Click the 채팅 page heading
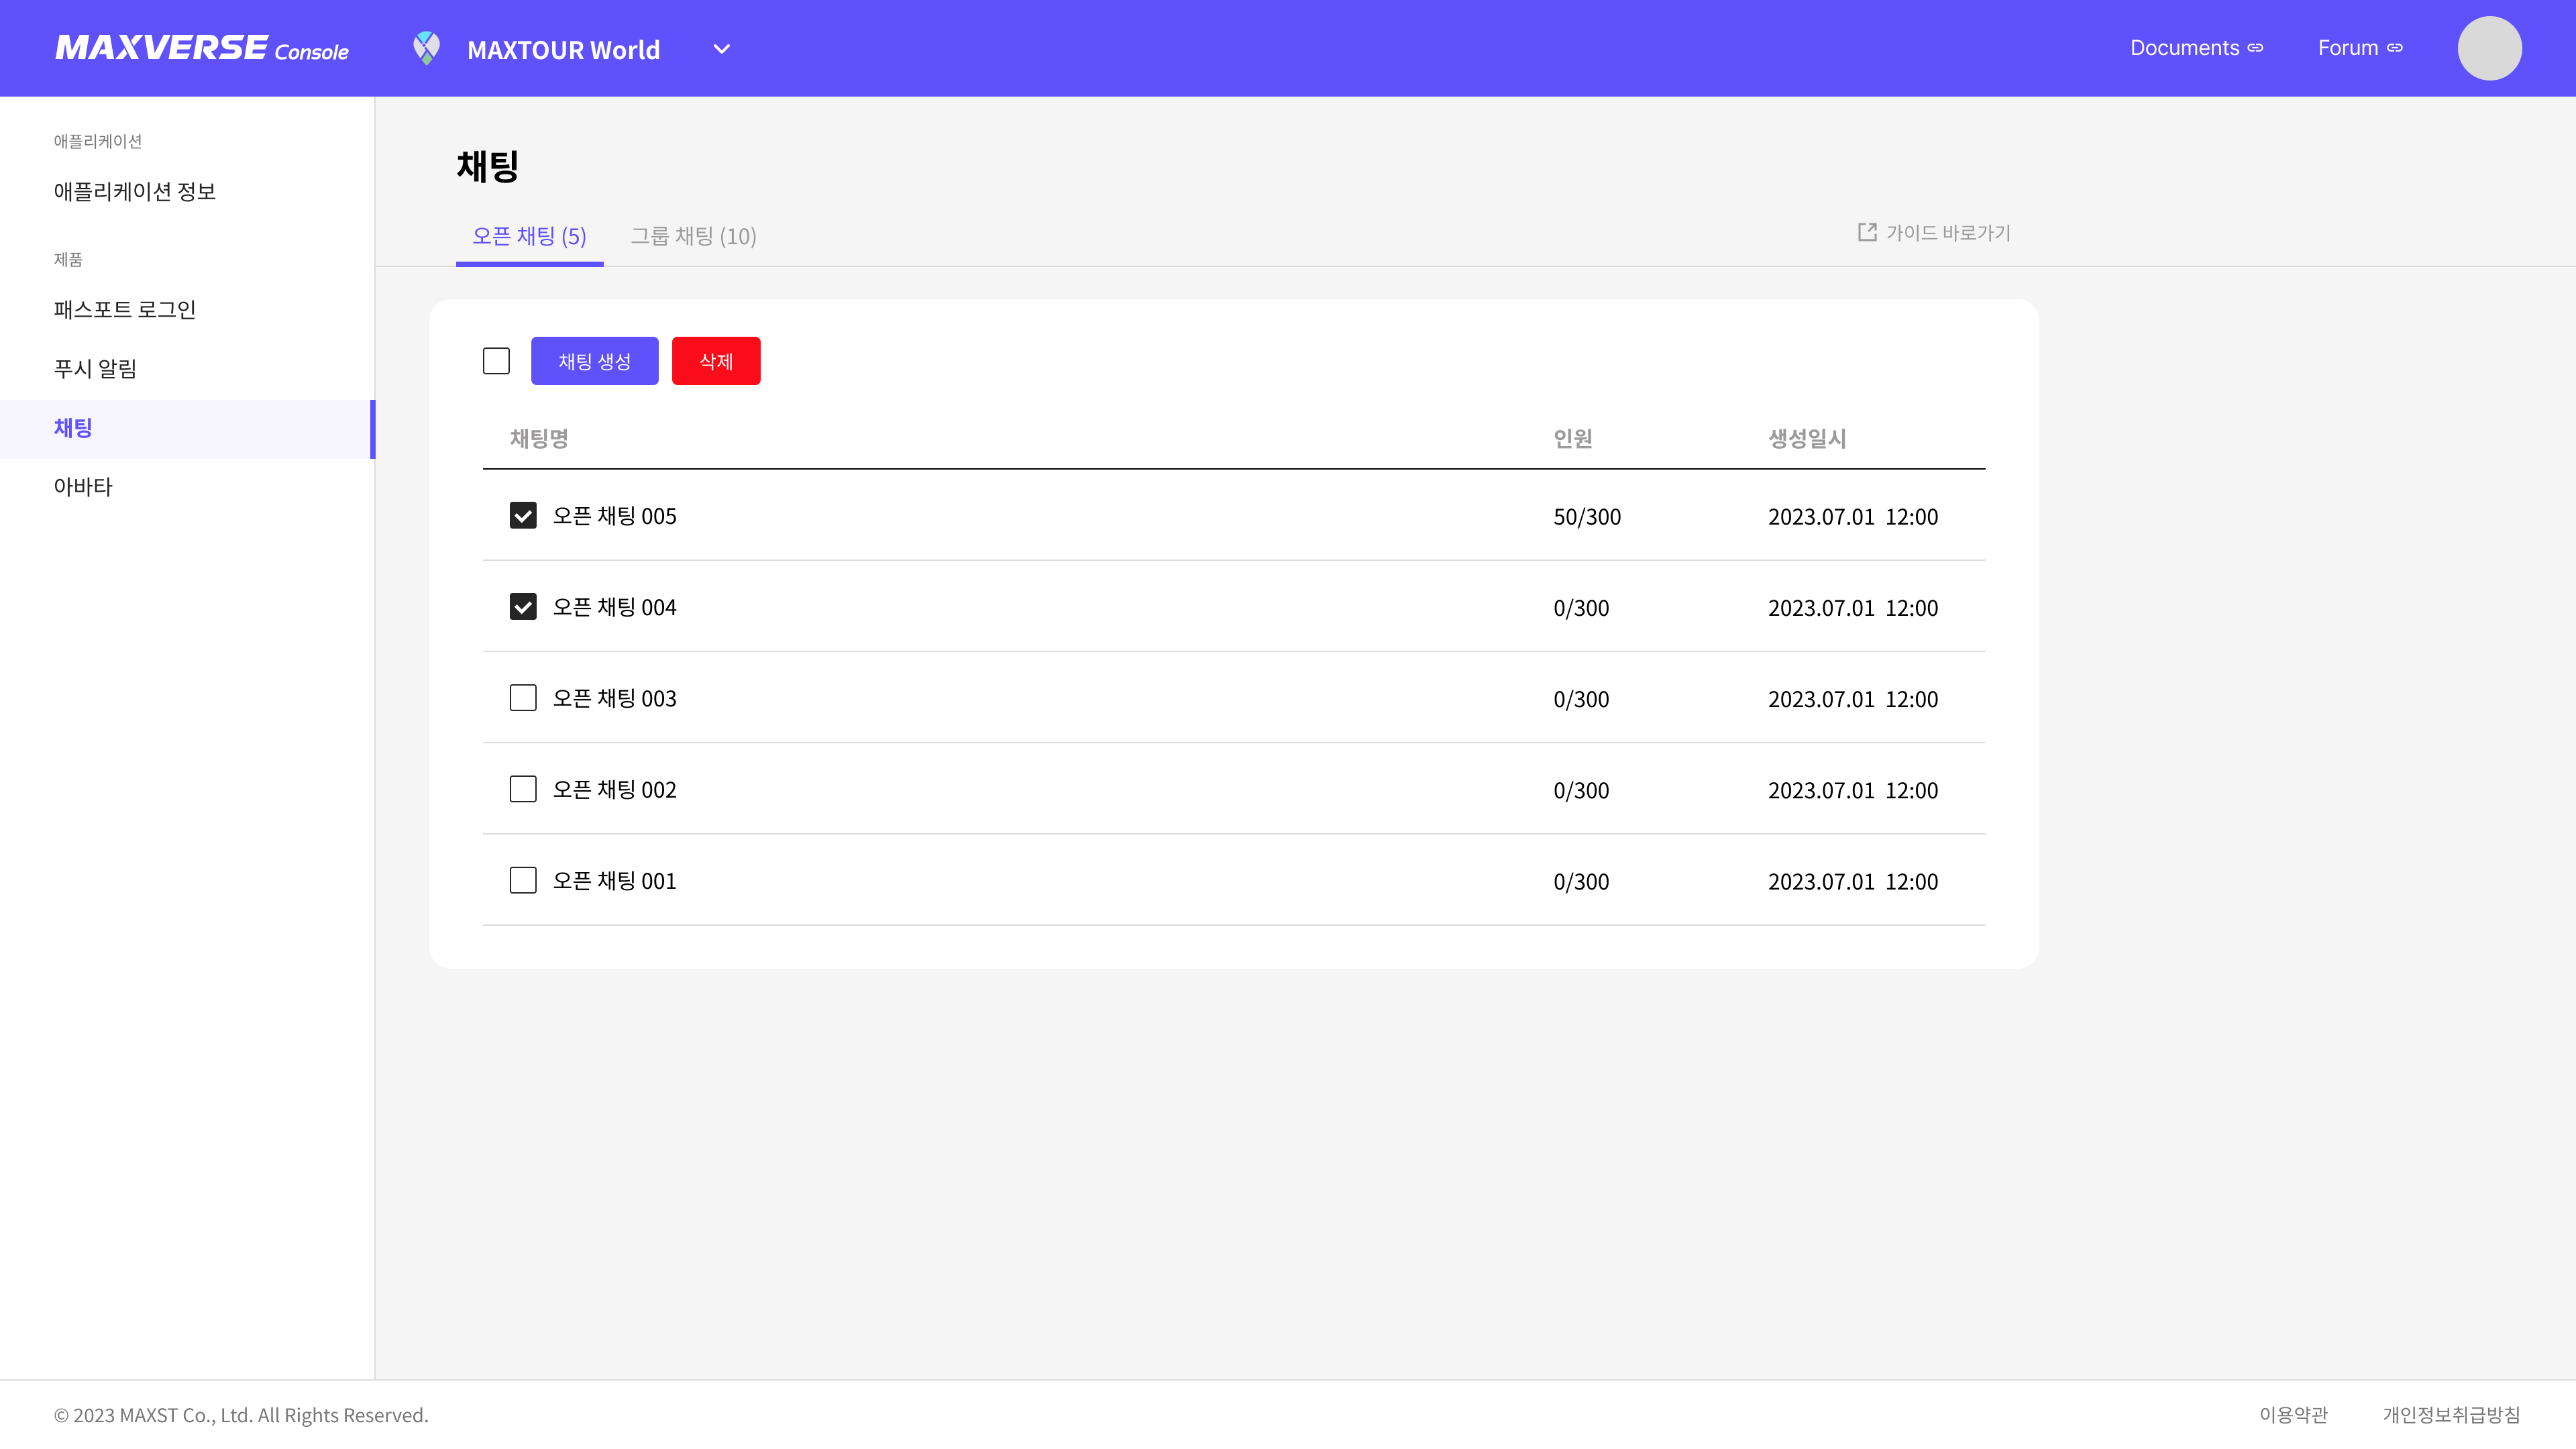This screenshot has height=1449, width=2576. click(488, 166)
